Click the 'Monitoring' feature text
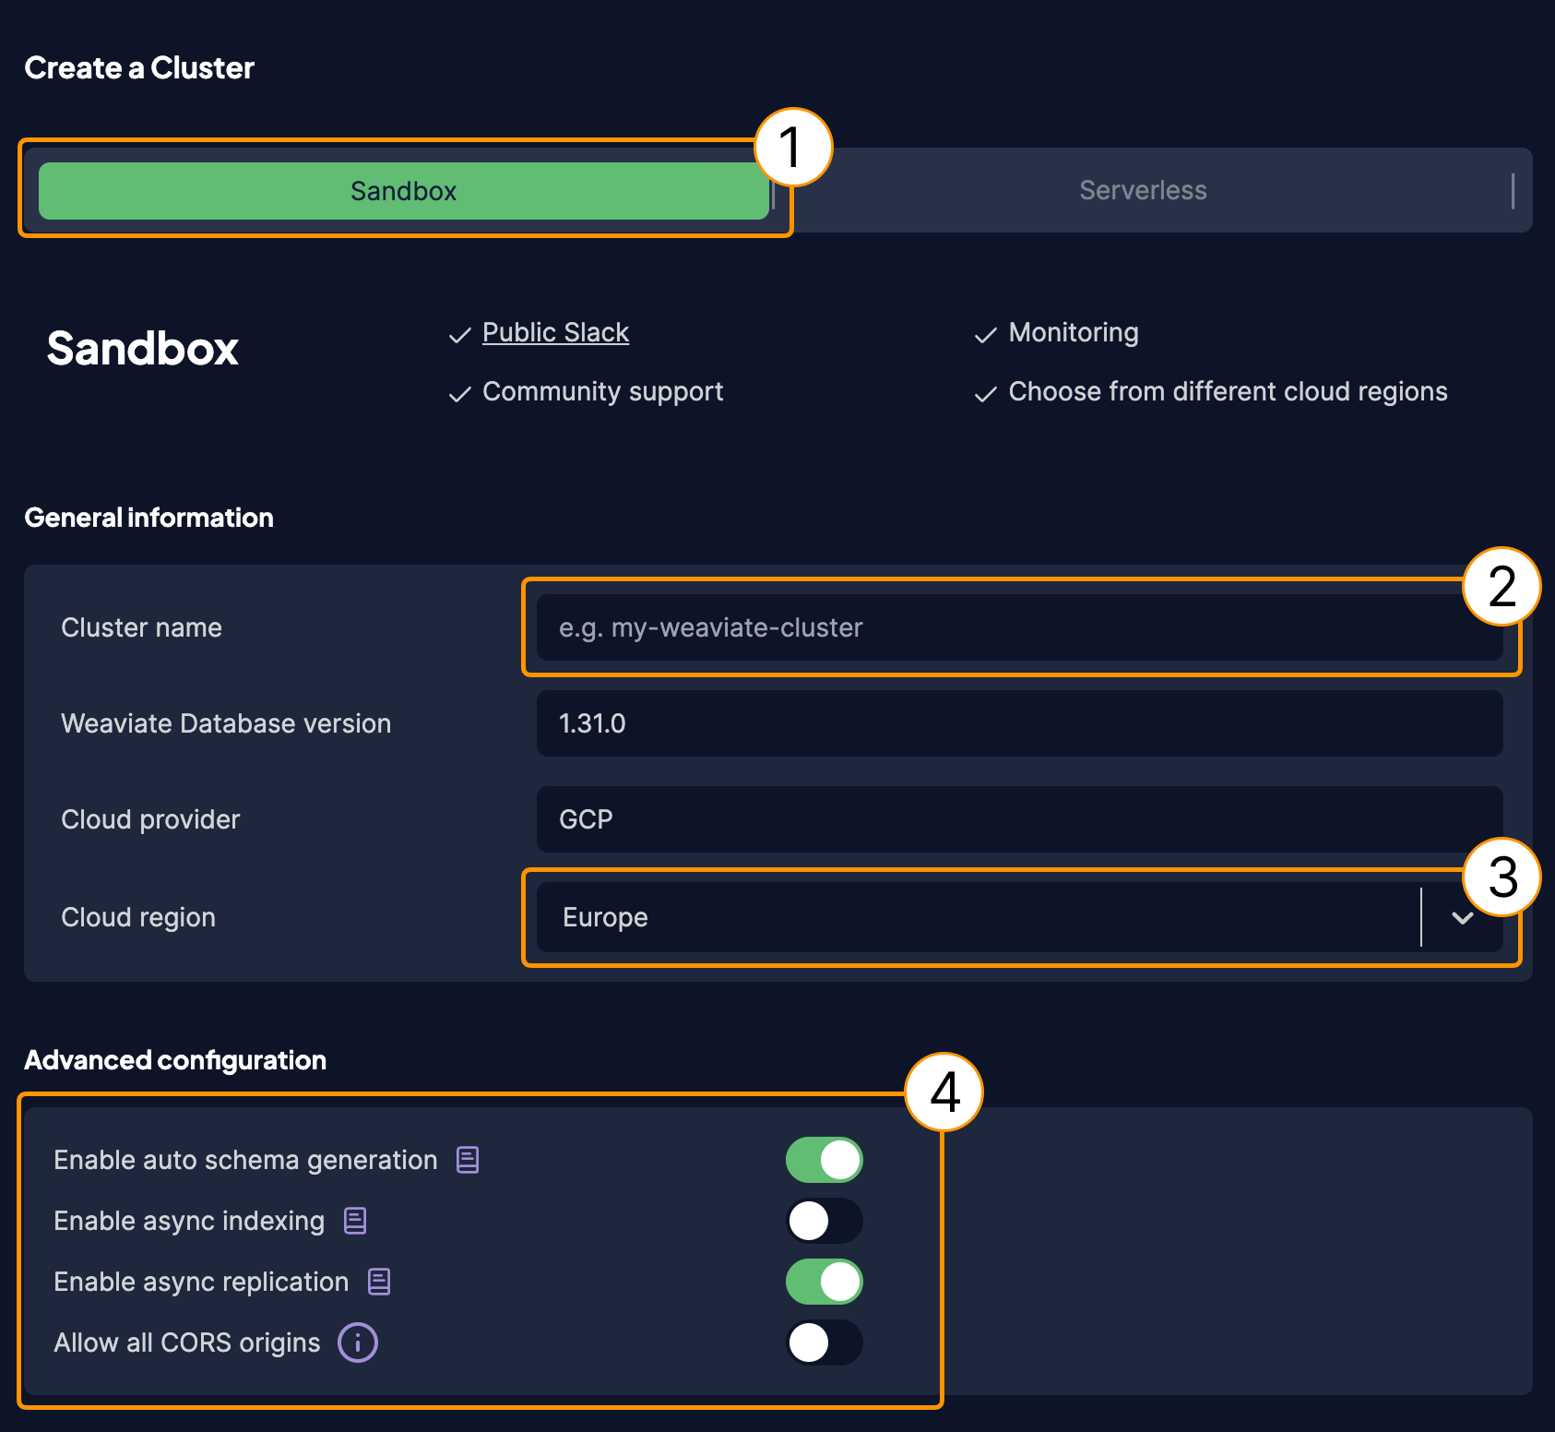 coord(1074,332)
